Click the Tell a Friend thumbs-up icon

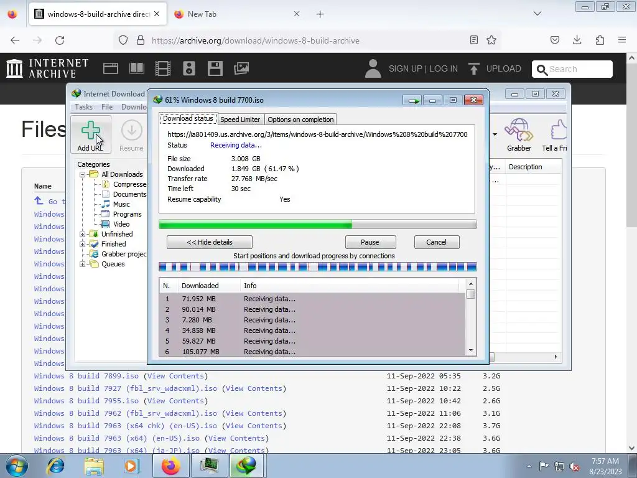[x=559, y=130]
